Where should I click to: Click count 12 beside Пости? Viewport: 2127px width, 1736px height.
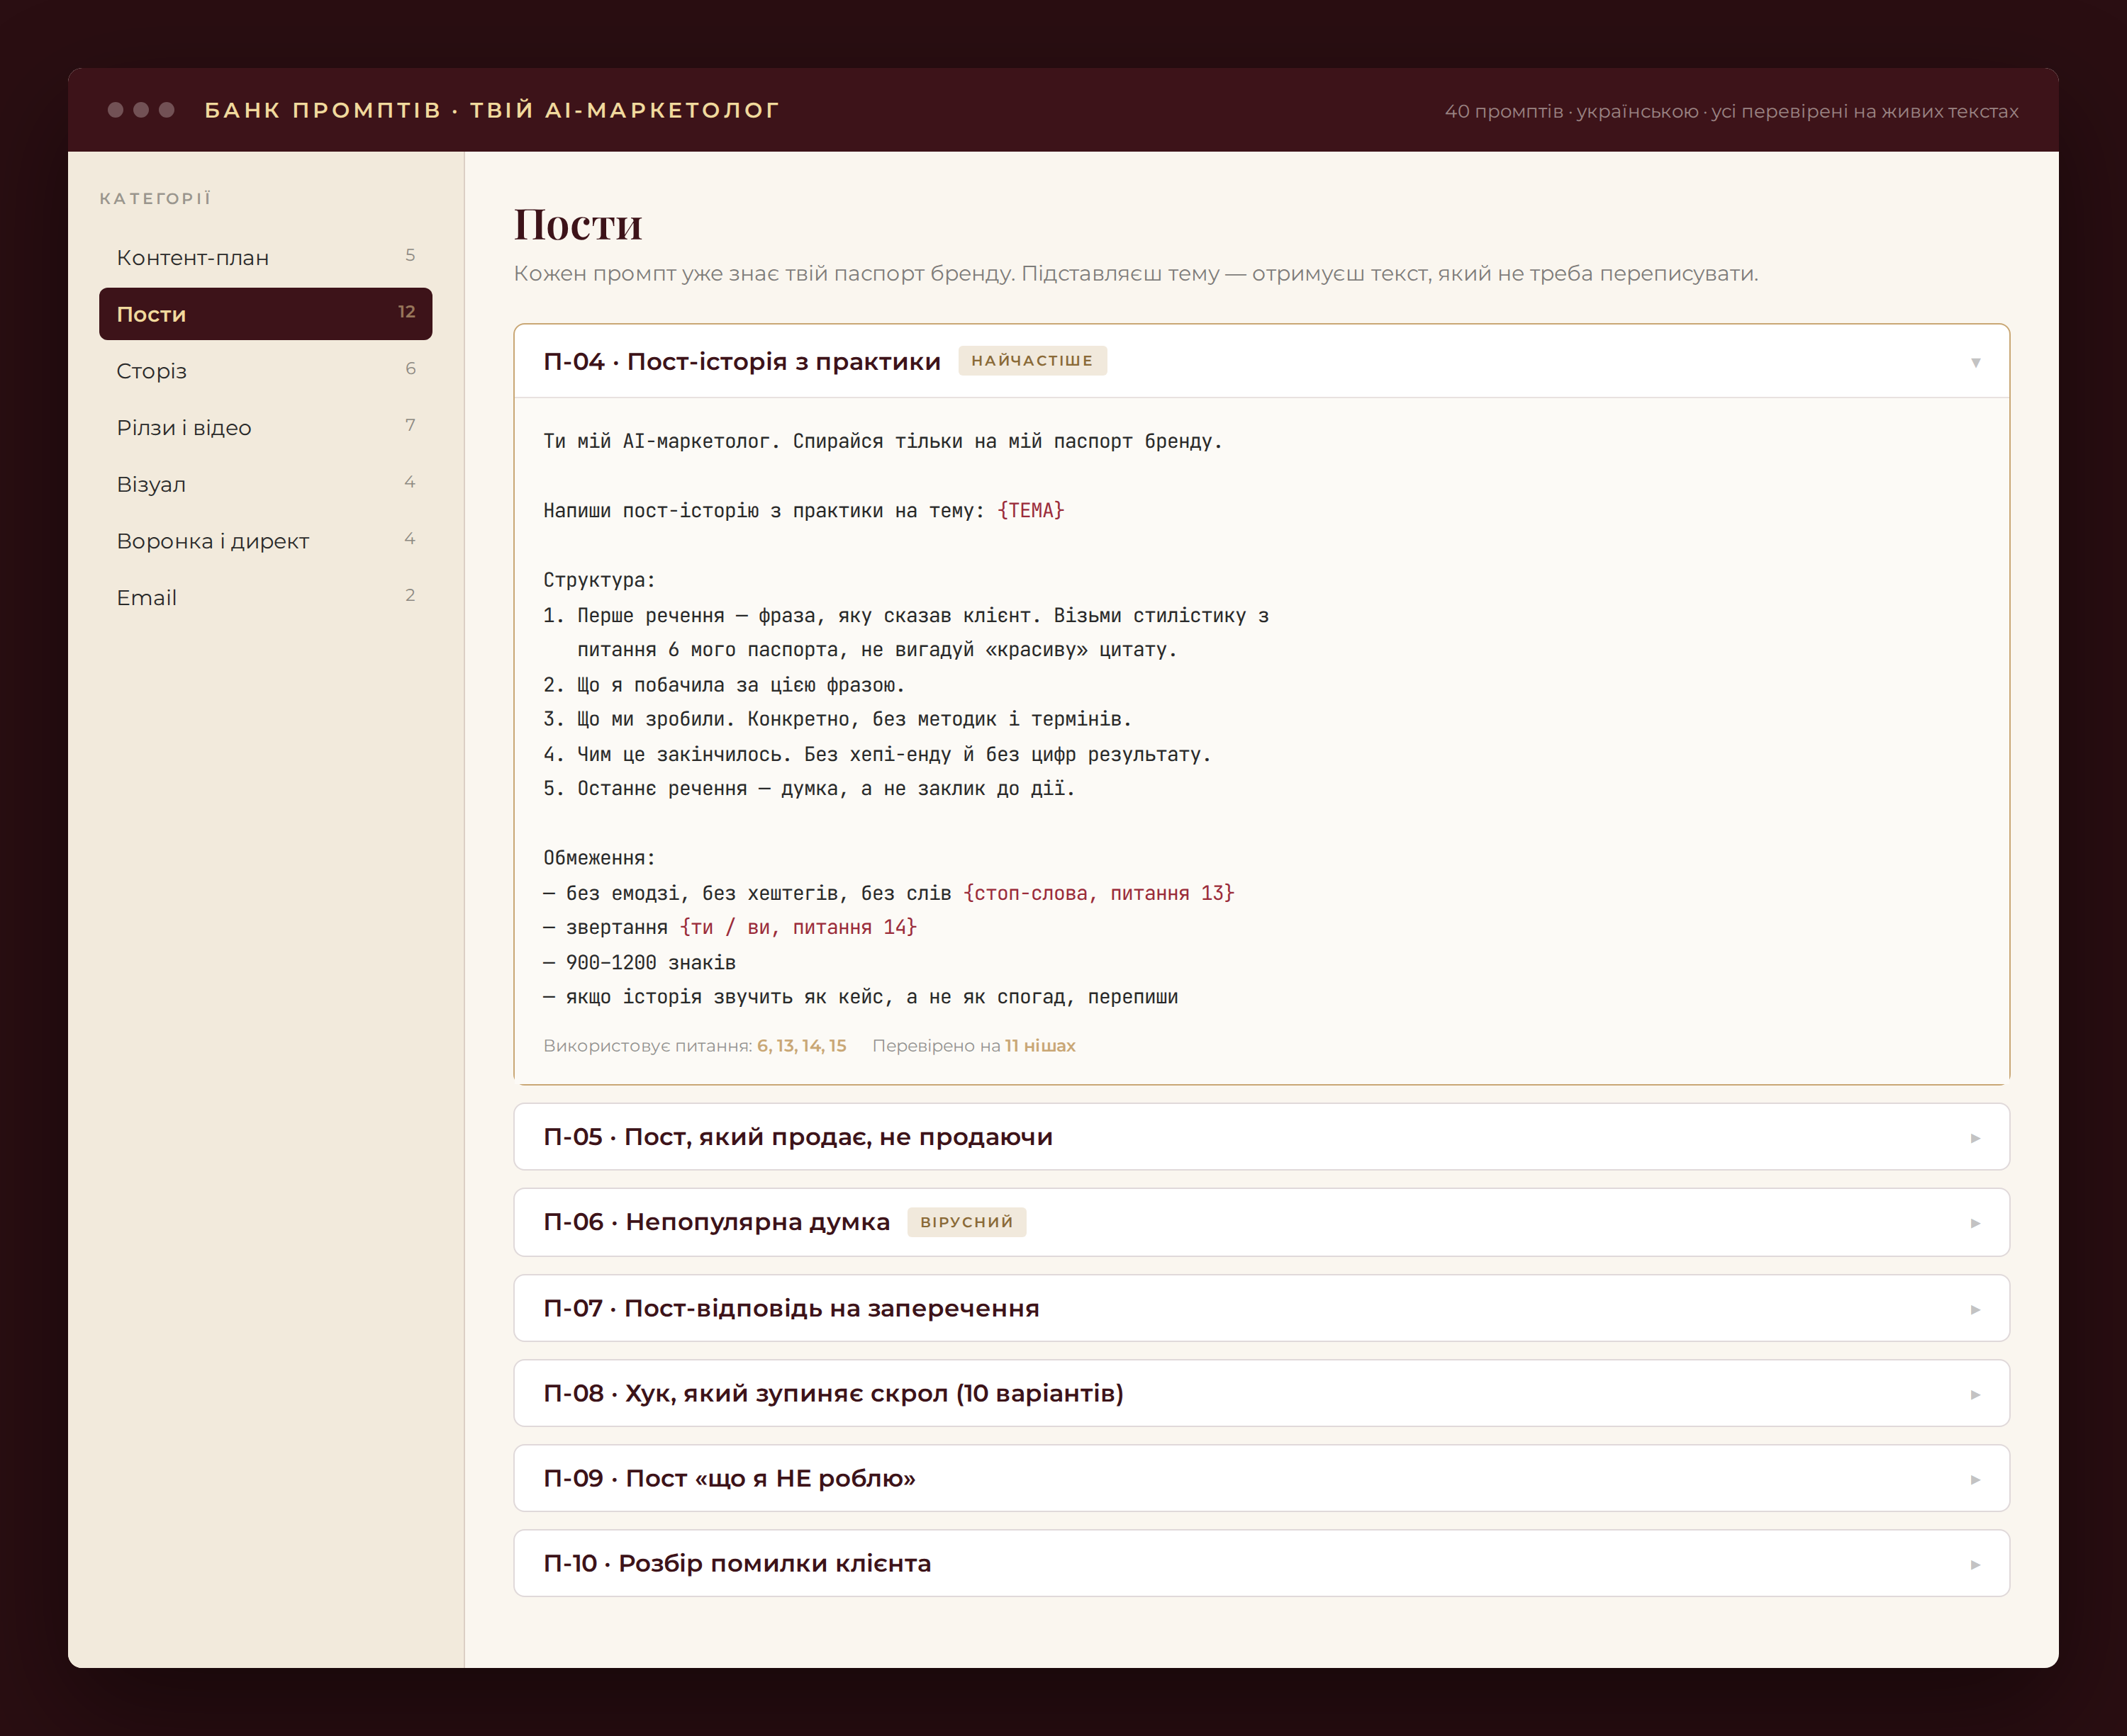coord(406,312)
